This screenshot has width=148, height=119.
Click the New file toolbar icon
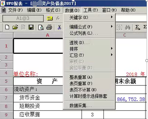point(7,27)
